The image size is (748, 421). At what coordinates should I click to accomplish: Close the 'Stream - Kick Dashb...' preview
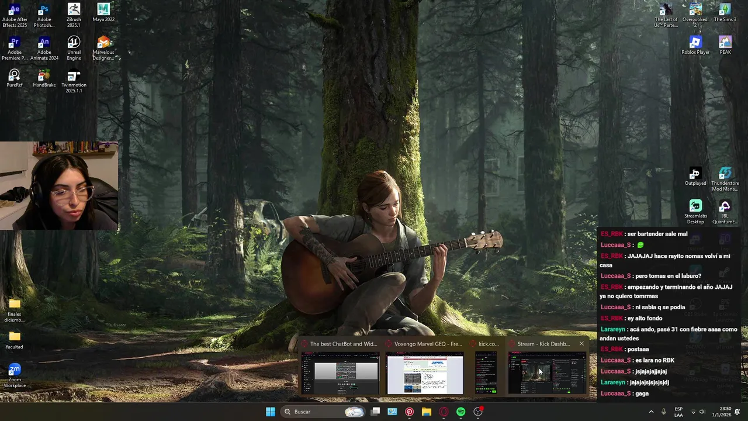(581, 344)
